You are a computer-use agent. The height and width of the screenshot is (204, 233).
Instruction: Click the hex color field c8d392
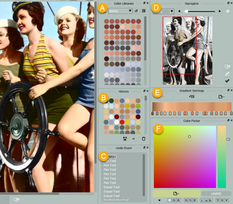pos(216,193)
